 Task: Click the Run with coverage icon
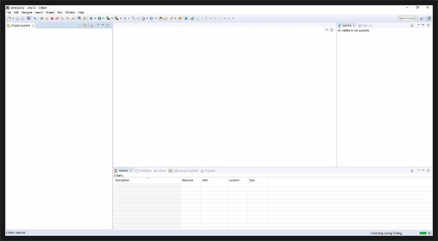tap(108, 18)
